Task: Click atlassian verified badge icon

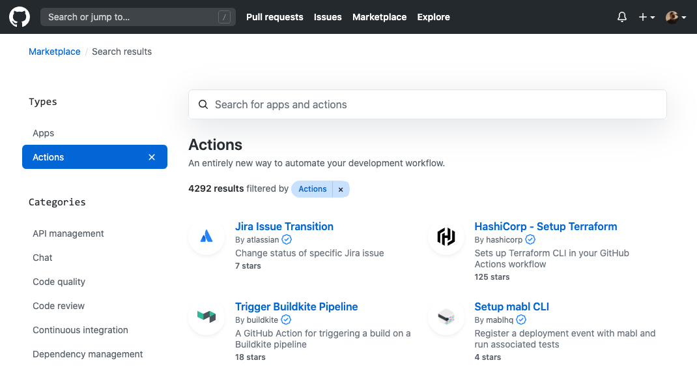Action: pos(287,239)
